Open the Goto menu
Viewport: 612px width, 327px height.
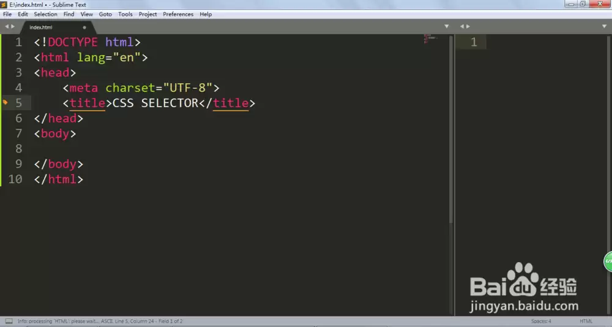click(x=105, y=14)
